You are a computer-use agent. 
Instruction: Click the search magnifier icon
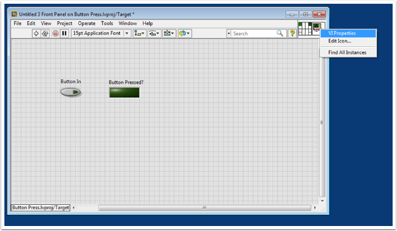pos(280,33)
